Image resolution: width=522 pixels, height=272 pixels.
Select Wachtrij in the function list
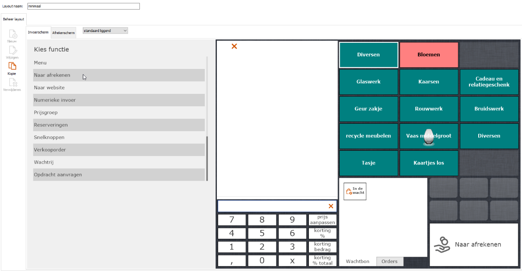point(119,162)
